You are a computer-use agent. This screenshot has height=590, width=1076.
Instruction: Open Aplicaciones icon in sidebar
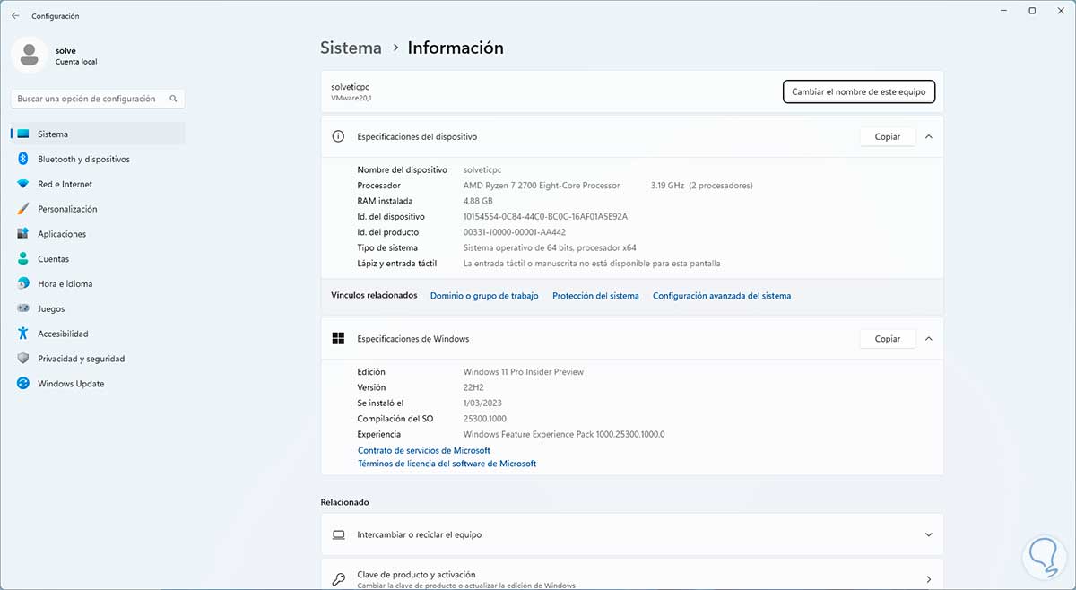point(23,234)
